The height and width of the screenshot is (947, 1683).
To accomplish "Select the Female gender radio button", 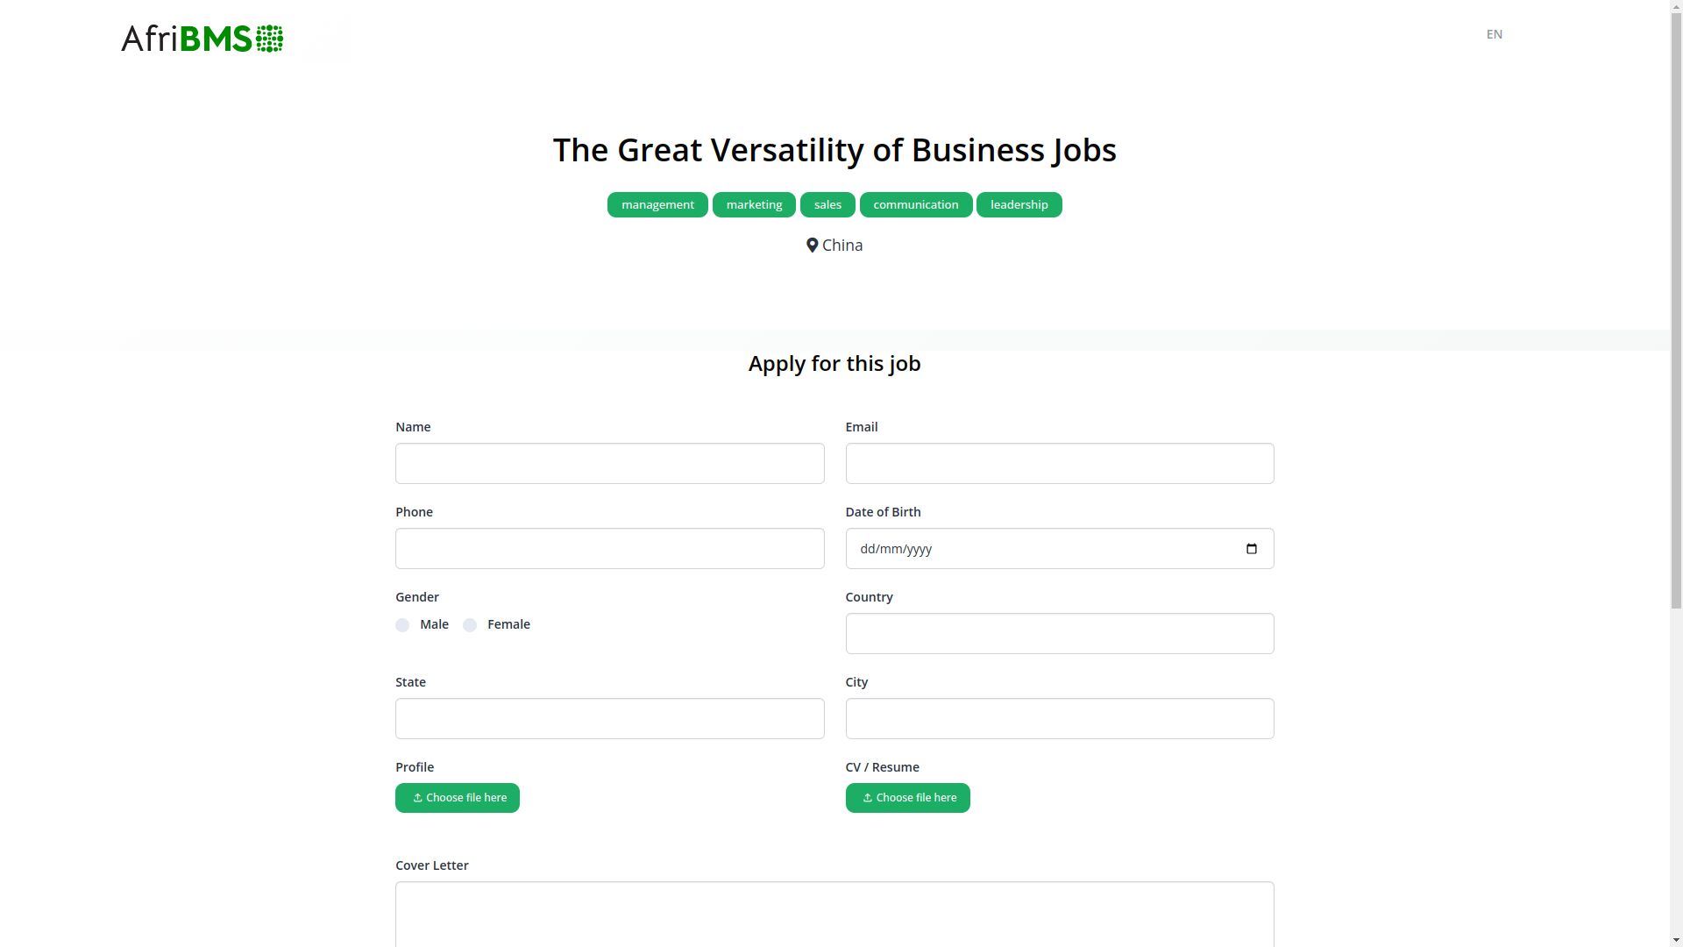I will pos(470,625).
